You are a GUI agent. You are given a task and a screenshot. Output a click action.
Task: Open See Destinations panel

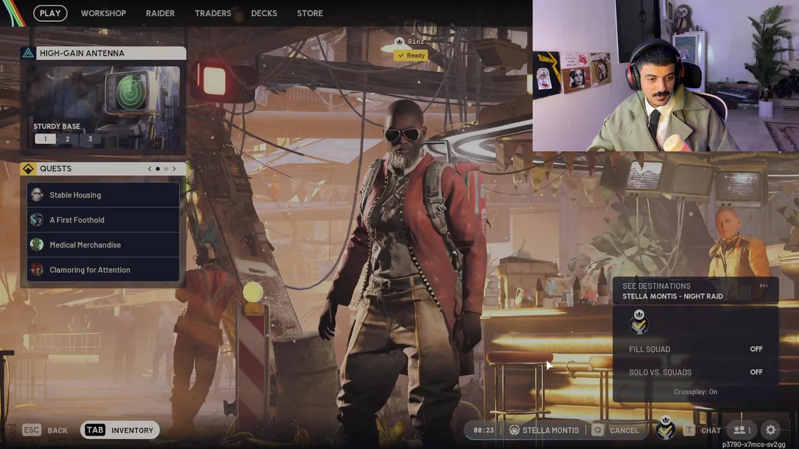coord(696,291)
